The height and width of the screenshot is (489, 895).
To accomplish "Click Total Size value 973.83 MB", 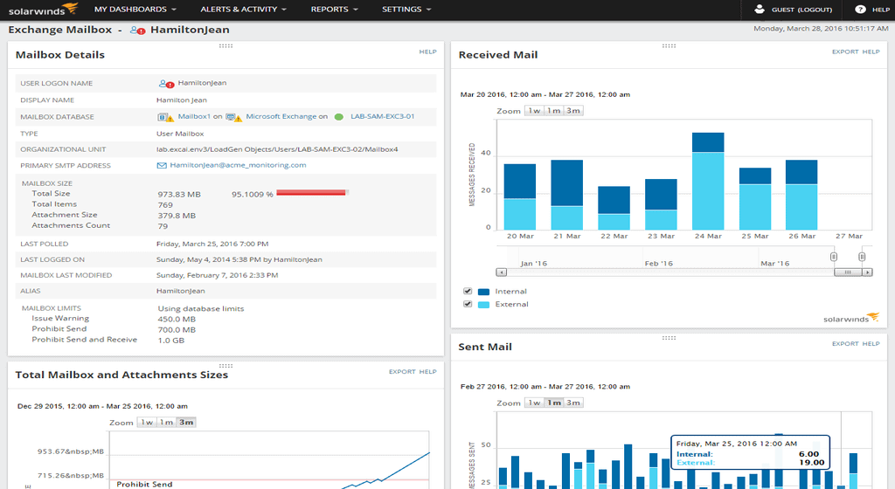I will coord(179,195).
